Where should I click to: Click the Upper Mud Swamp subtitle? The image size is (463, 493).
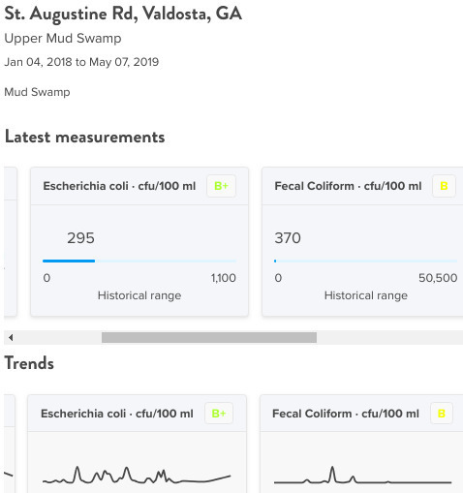(x=63, y=39)
